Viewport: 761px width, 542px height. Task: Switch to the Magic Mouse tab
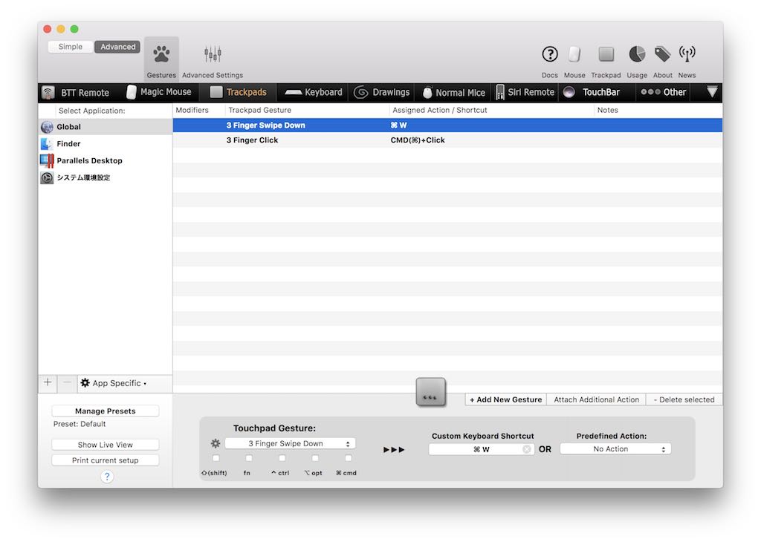(x=159, y=92)
